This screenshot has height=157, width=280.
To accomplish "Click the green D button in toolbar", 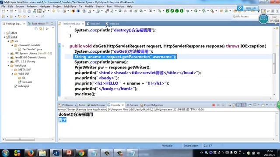I will click(168, 11).
